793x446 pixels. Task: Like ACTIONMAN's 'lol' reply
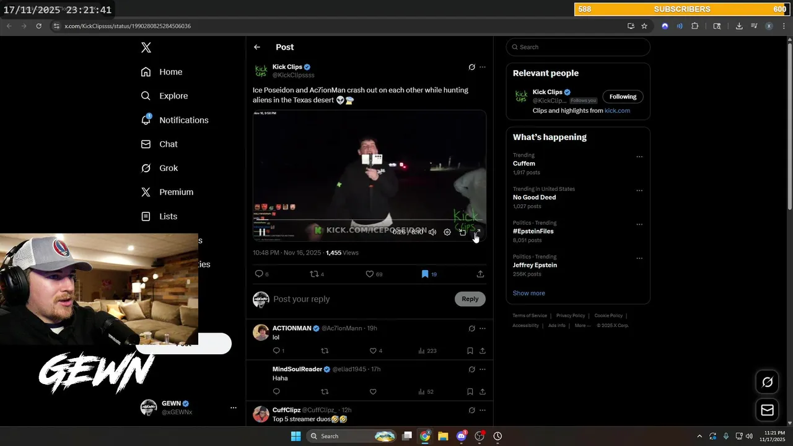tap(373, 351)
